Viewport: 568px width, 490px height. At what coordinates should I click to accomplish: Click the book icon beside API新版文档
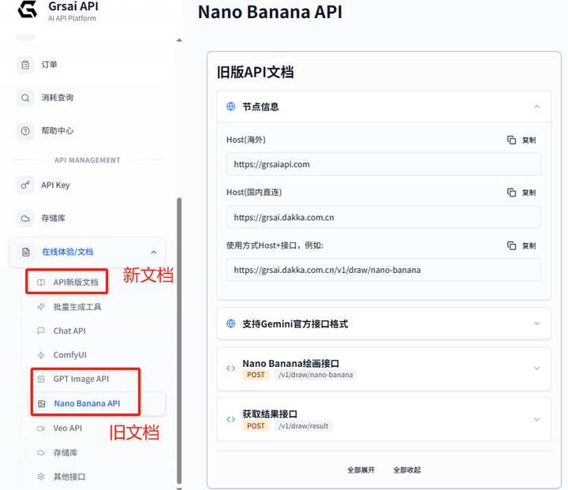[x=41, y=282]
